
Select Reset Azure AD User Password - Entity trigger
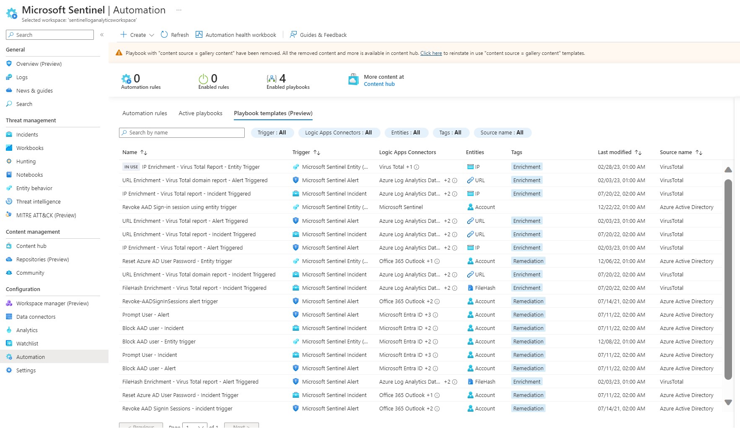[x=177, y=261]
